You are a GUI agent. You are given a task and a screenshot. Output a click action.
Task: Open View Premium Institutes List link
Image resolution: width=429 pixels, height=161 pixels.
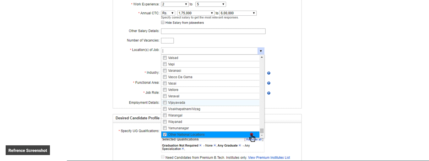pos(269,158)
